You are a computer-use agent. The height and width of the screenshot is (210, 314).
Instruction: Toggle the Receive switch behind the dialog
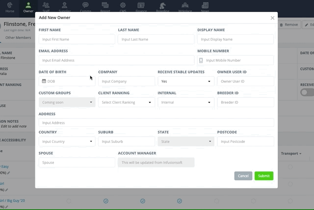coord(307,92)
